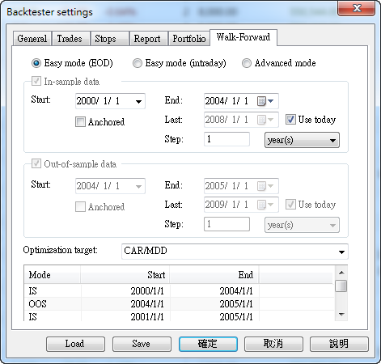
Task: Open In-sample Start date dropdown
Action: click(138, 102)
